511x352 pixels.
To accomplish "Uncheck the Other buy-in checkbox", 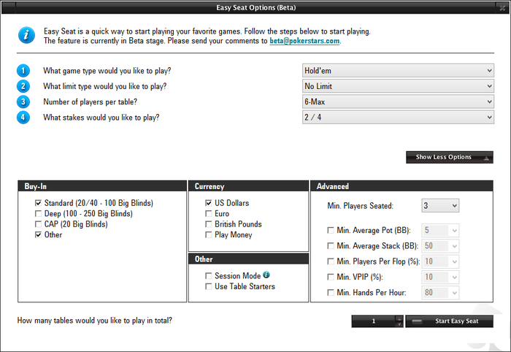I will 38,234.
